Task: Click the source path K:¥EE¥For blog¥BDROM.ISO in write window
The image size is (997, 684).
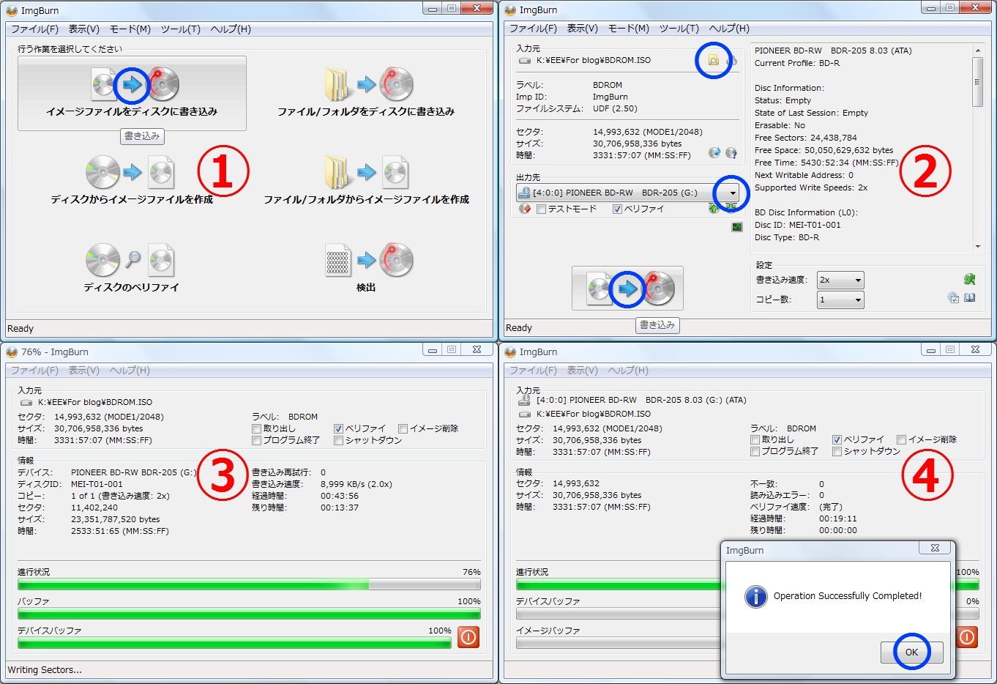Action: (594, 61)
